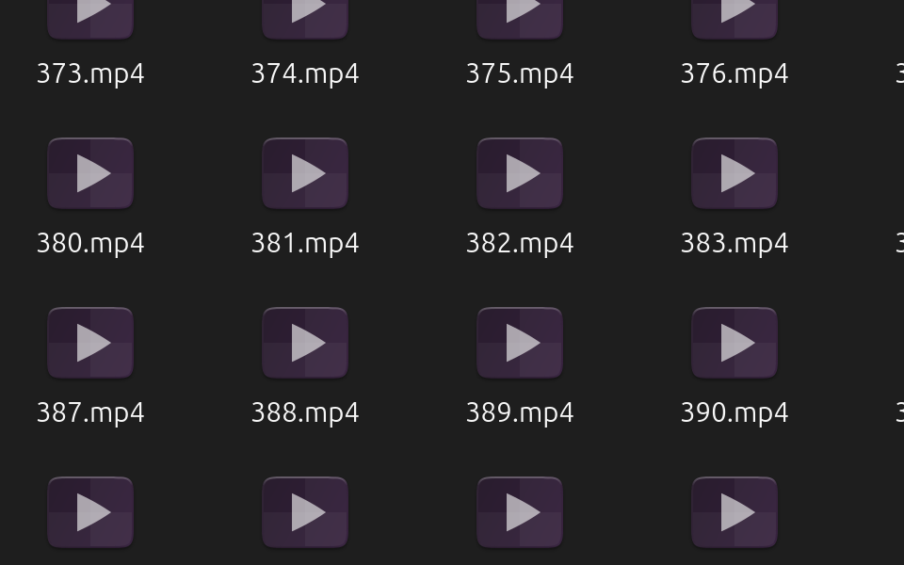Click the 388.mp4 file name text
Viewport: 904px width, 565px height.
click(305, 413)
